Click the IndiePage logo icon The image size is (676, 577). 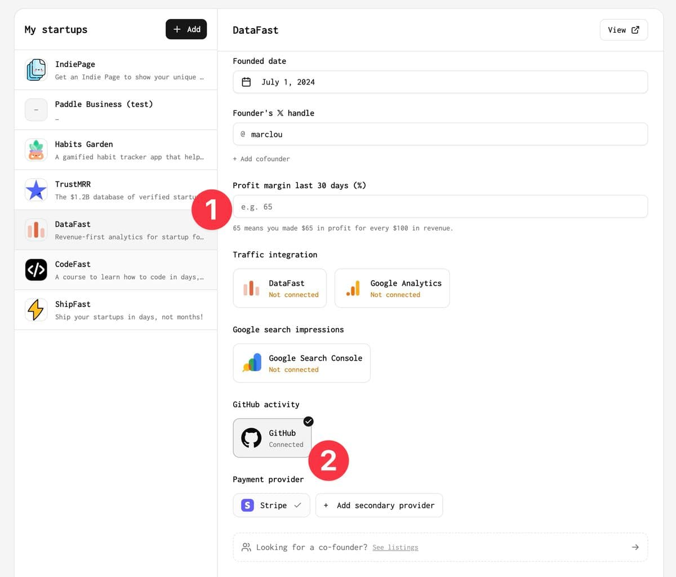tap(36, 70)
